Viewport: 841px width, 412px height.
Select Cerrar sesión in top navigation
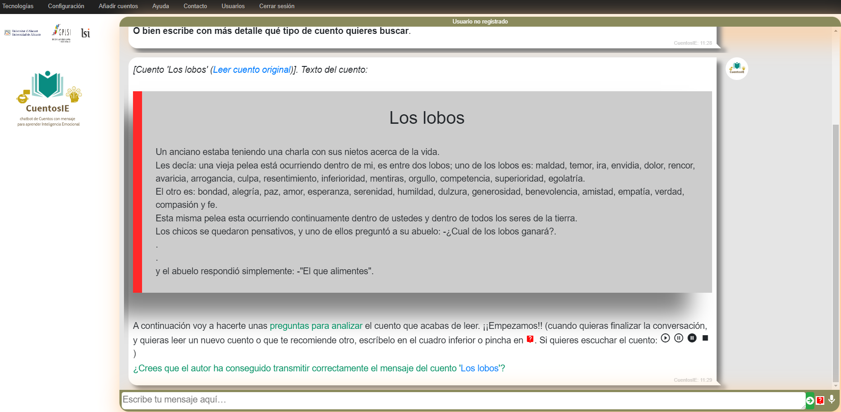tap(276, 6)
